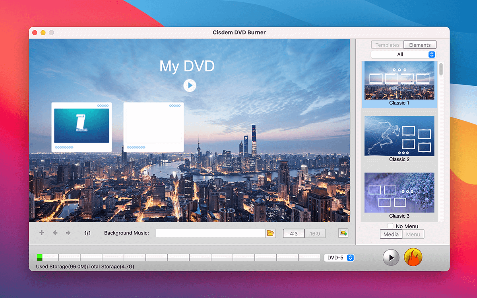Click the flame Burn button
The image size is (477, 298).
[413, 257]
